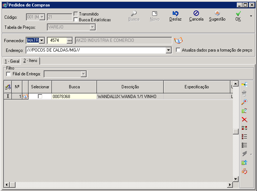The image size is (257, 191).
Task: Click the magnifier with red plus icon
Action: click(x=244, y=102)
